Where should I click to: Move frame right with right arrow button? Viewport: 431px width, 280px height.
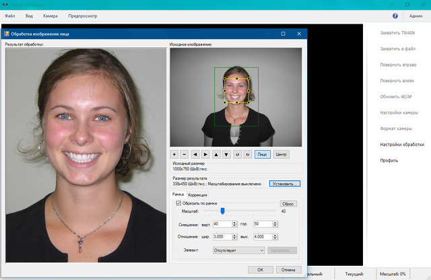coord(205,154)
